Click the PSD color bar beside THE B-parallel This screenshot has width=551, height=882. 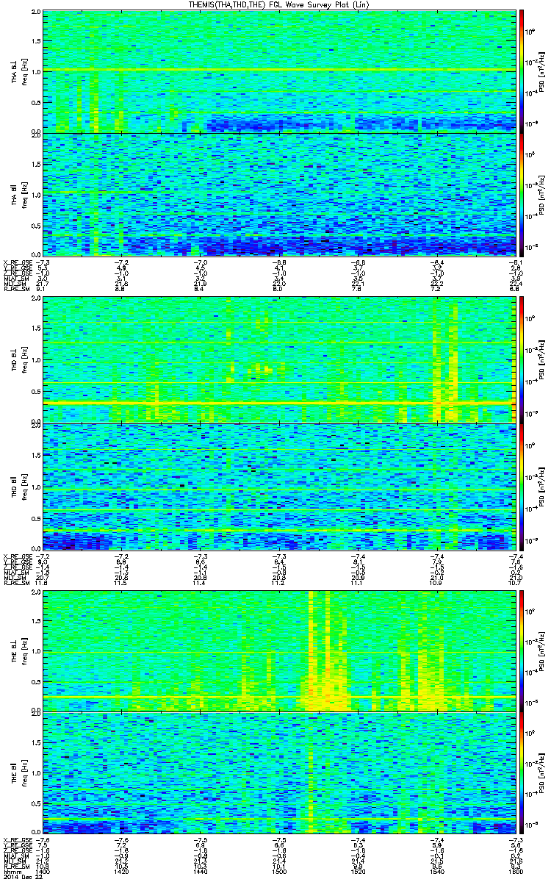pyautogui.click(x=522, y=772)
